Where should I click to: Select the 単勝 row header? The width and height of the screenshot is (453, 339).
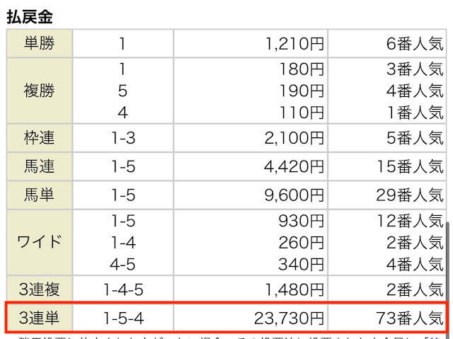click(x=38, y=44)
